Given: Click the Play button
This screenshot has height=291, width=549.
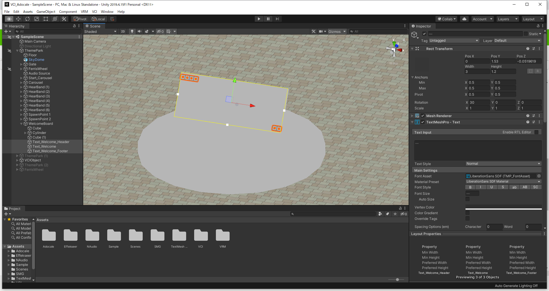Looking at the screenshot, I should (259, 19).
